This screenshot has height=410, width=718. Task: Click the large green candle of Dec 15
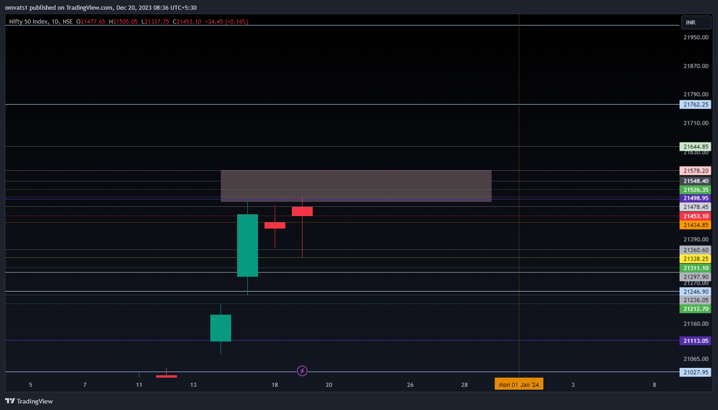pos(247,245)
